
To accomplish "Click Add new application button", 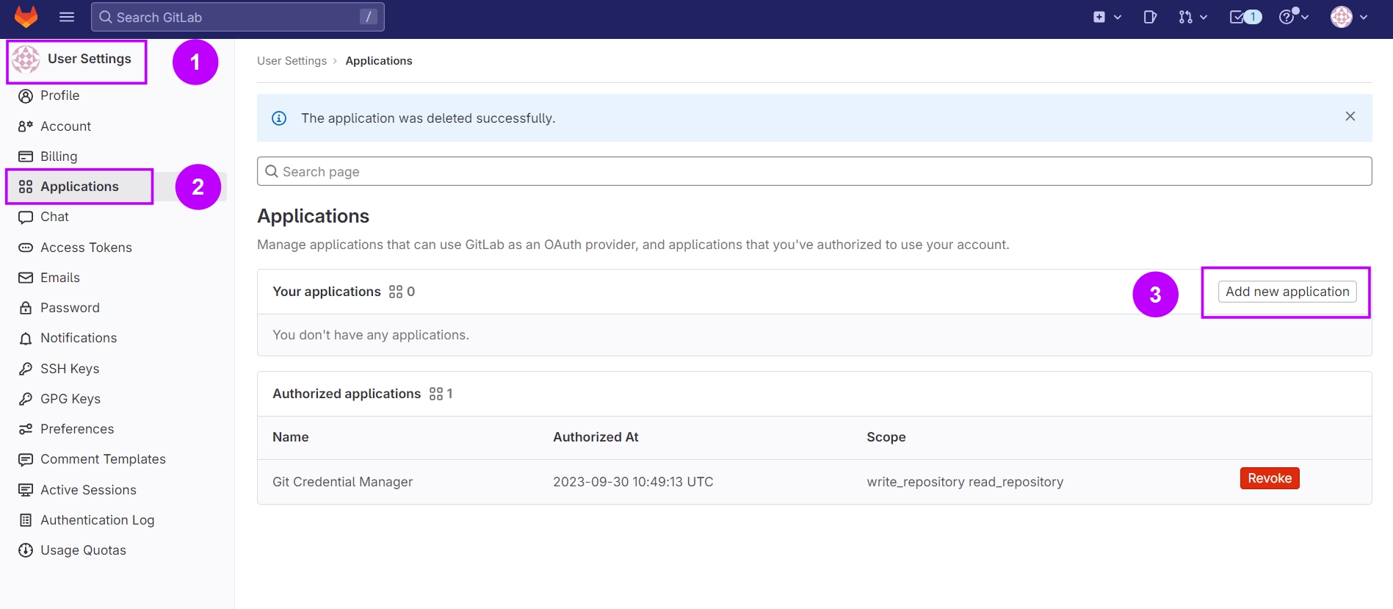I will point(1287,292).
